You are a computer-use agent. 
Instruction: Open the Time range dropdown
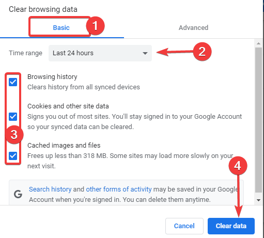(100, 53)
